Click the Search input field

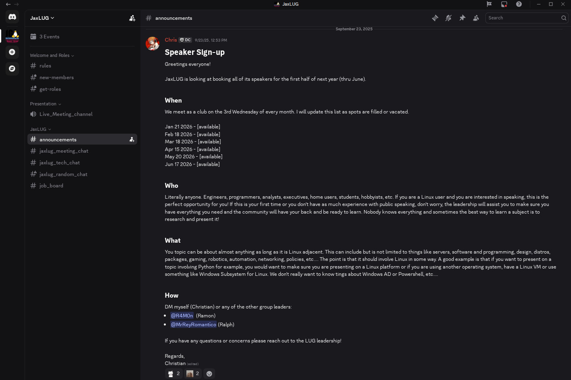[523, 18]
